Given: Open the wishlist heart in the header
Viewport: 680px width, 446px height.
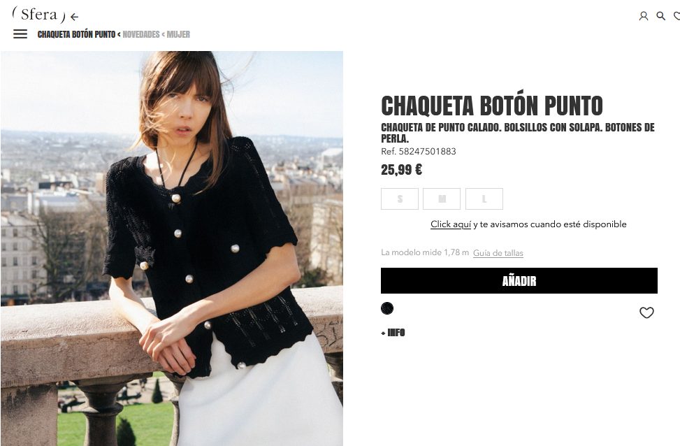Looking at the screenshot, I should 677,16.
